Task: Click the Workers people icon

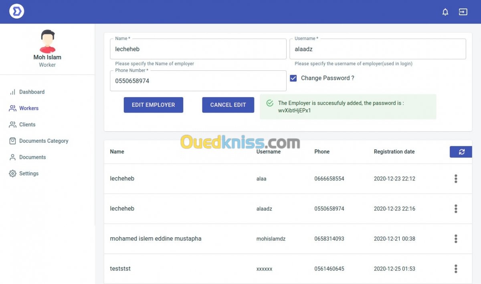Action: point(12,108)
